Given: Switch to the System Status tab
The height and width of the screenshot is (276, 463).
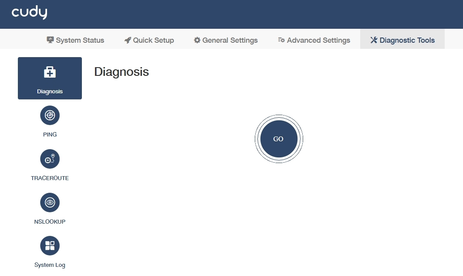Looking at the screenshot, I should [80, 40].
